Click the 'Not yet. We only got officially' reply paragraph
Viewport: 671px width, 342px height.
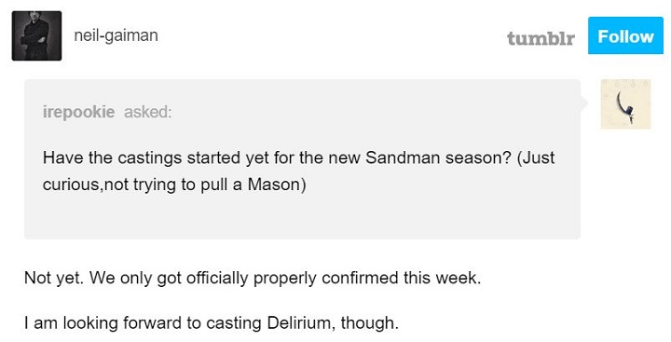pos(253,279)
